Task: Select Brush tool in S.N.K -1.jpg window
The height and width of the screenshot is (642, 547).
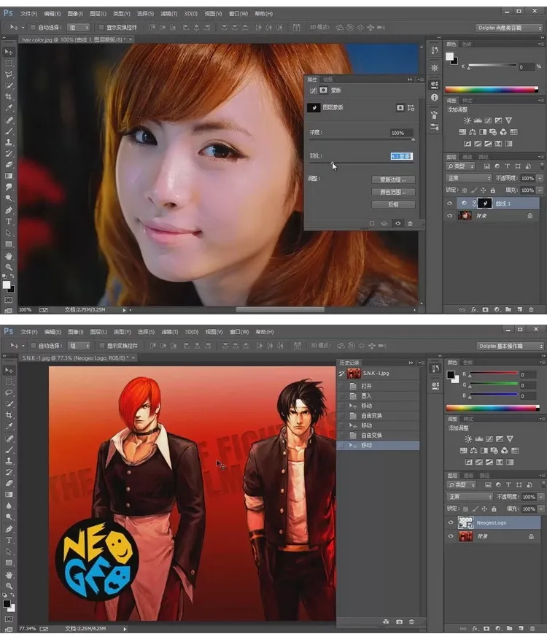Action: pos(9,449)
